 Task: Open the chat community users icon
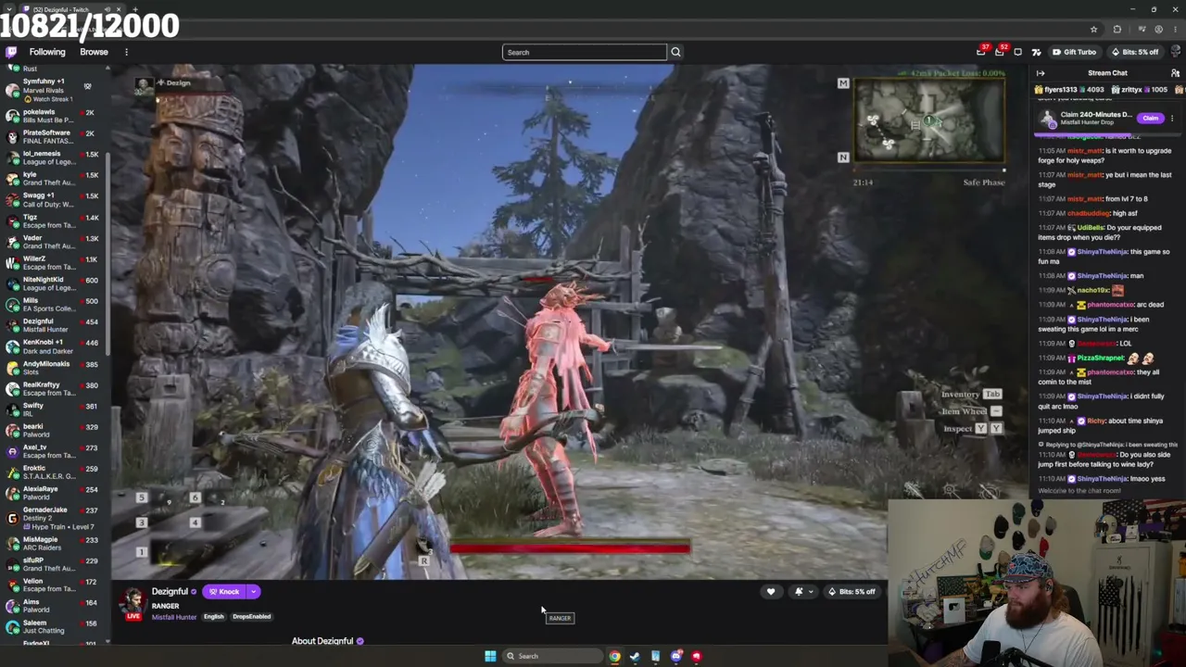point(1175,73)
